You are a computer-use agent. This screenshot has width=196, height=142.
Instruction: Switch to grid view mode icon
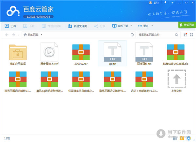[191, 35]
